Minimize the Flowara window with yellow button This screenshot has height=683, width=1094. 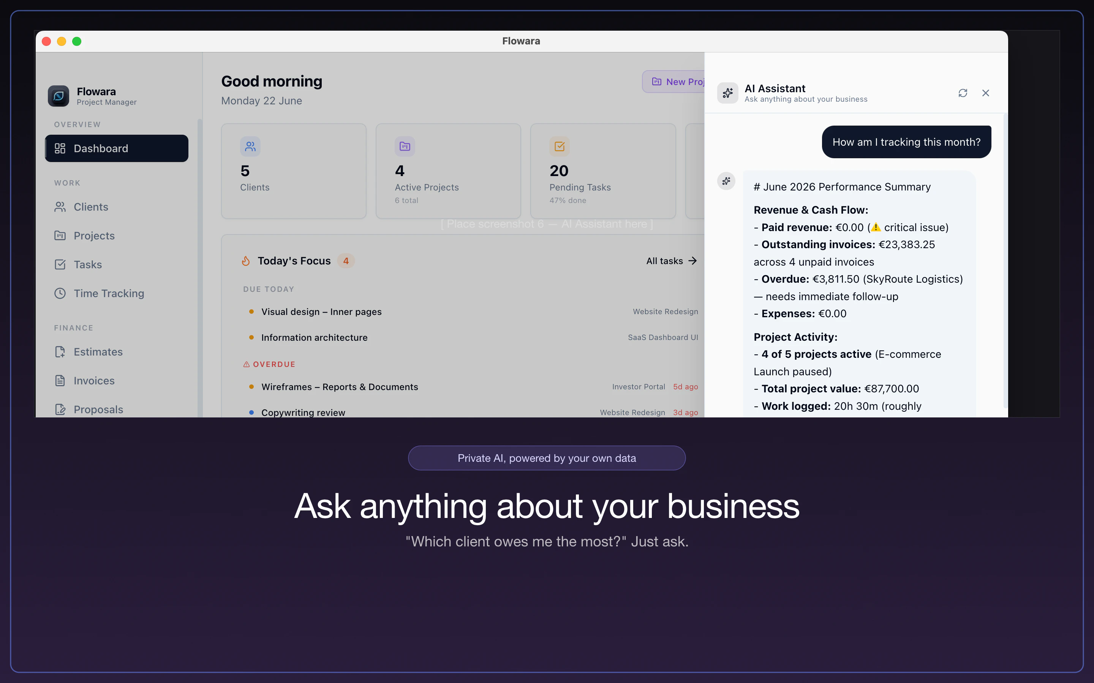click(62, 42)
